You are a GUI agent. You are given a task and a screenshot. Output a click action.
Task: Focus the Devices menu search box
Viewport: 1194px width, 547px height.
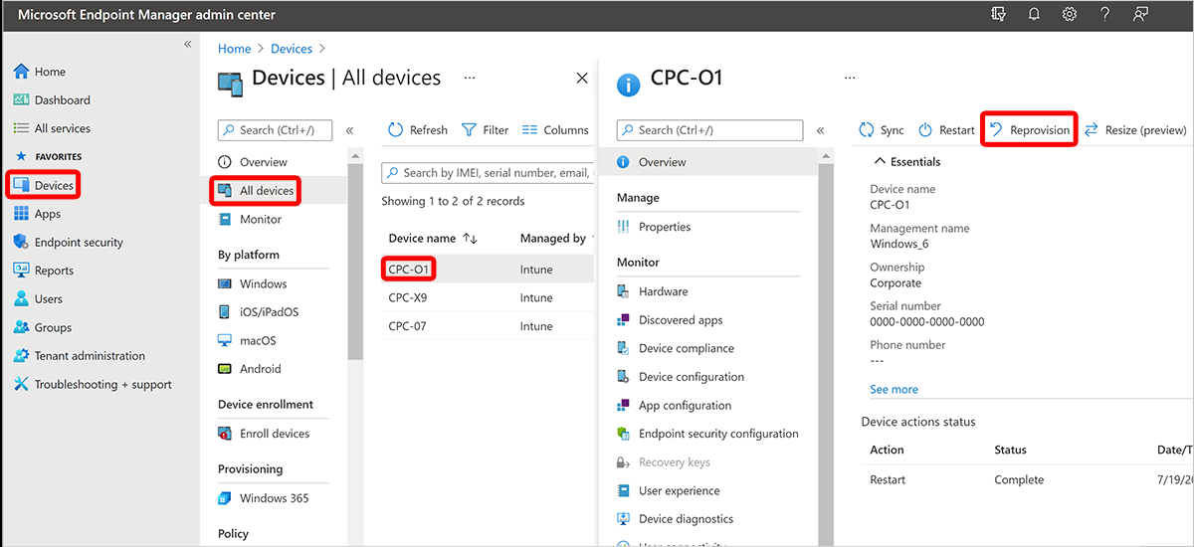(275, 130)
